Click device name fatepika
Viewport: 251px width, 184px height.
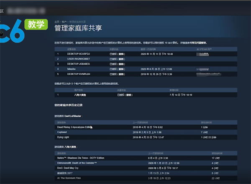71,69
